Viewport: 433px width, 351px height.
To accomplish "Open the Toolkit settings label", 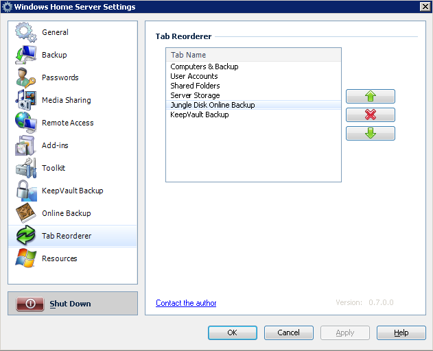I will click(54, 168).
